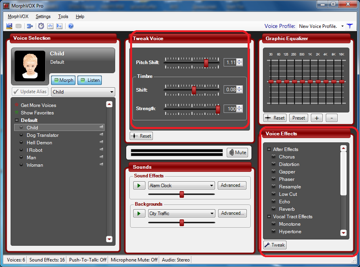Click the Tweak button under Voice Effects
Image resolution: width=360 pixels, height=267 pixels.
(275, 245)
